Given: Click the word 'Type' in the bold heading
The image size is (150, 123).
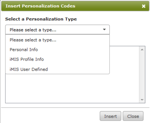Looking at the screenshot, I should tap(71, 19).
